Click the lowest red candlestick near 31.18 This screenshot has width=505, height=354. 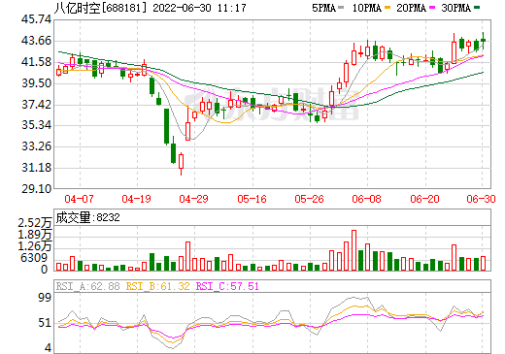181,164
